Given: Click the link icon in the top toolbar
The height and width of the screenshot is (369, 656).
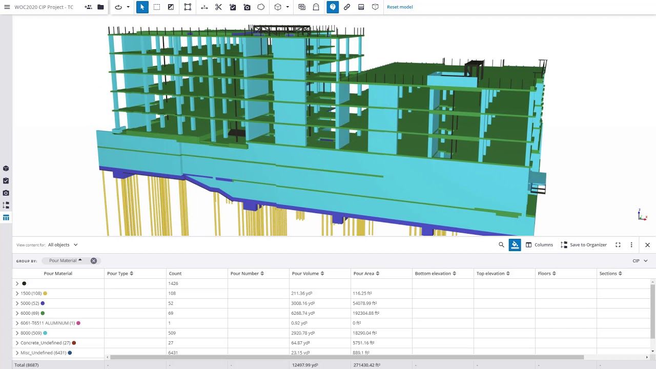Looking at the screenshot, I should point(347,7).
